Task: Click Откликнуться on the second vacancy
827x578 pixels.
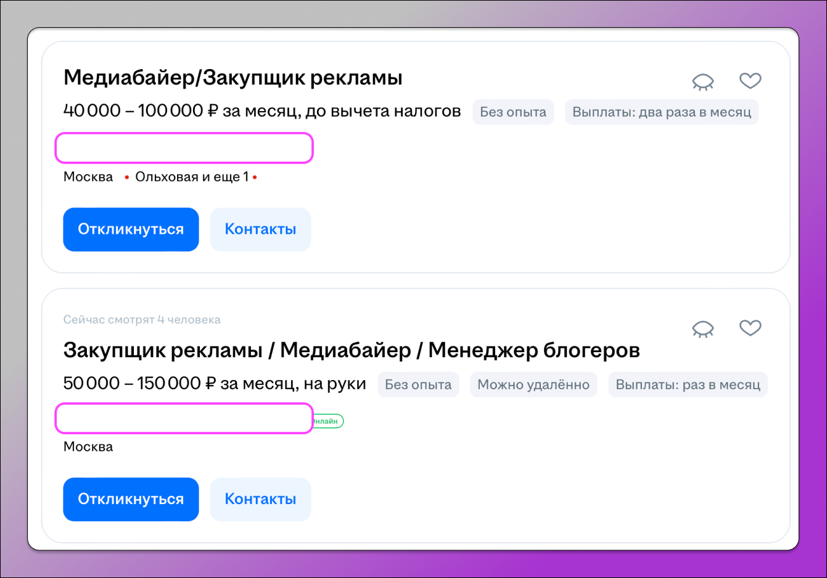Action: pyautogui.click(x=131, y=499)
